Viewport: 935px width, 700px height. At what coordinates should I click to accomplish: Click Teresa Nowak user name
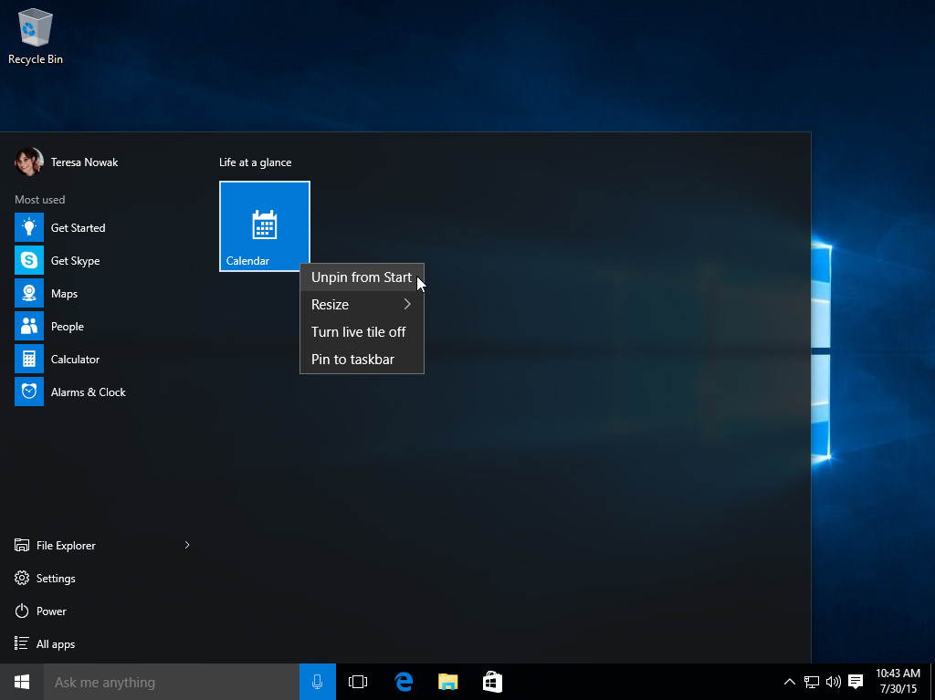click(x=85, y=162)
